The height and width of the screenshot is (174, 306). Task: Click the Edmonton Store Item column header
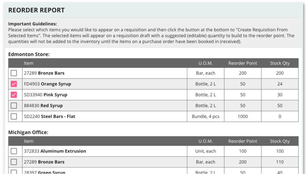[x=29, y=63]
